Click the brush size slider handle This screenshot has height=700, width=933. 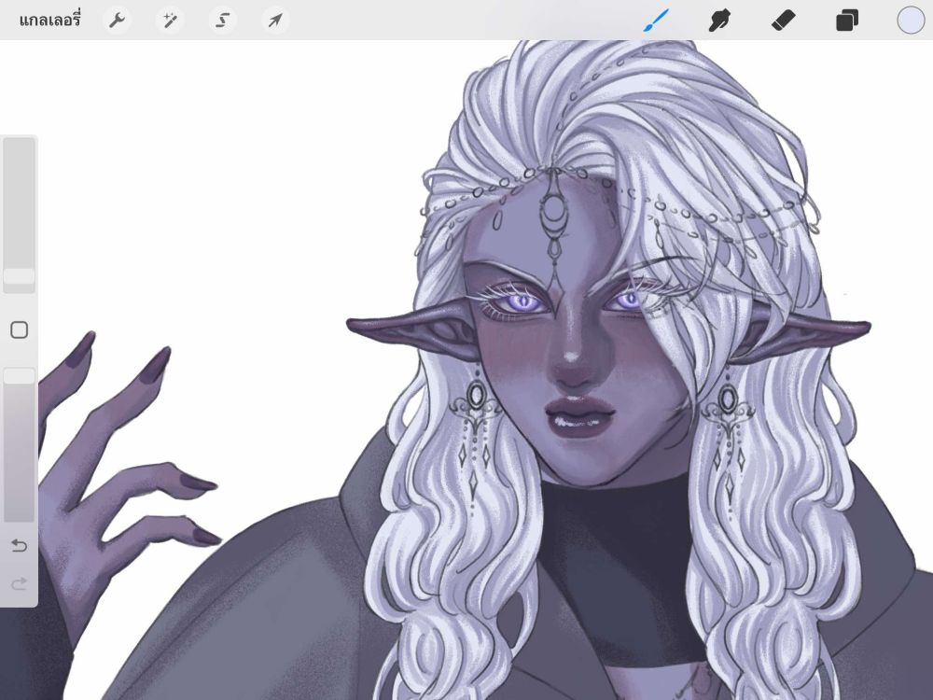19,277
